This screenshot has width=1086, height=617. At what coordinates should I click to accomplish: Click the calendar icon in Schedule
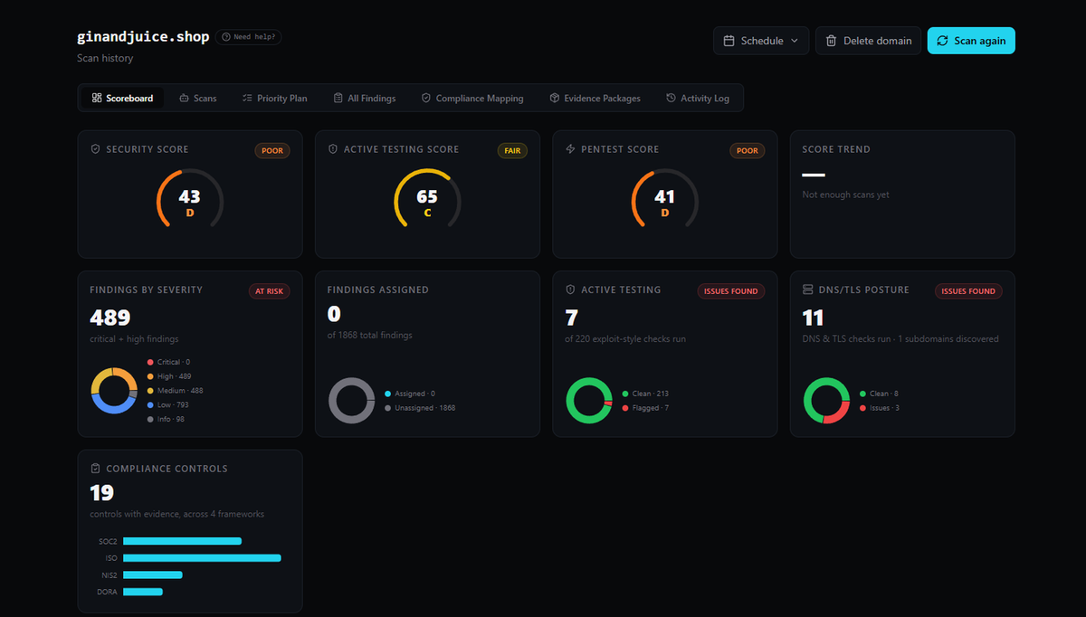coord(729,41)
